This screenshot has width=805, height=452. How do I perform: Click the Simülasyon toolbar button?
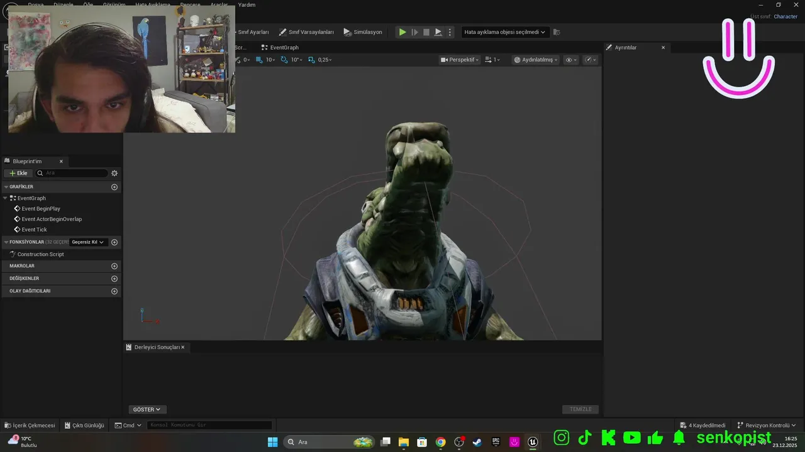tap(363, 32)
